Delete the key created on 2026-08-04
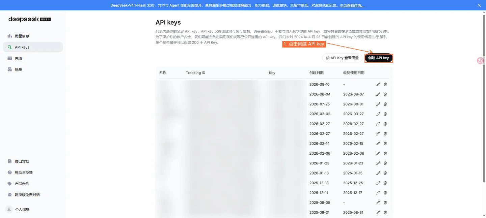This screenshot has width=486, height=218. coord(385,94)
